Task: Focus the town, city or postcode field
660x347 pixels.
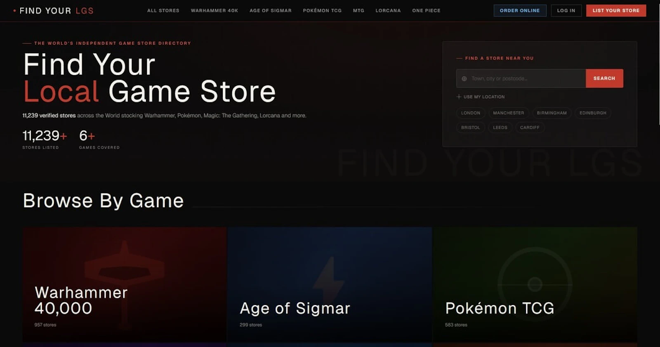Action: coord(521,78)
